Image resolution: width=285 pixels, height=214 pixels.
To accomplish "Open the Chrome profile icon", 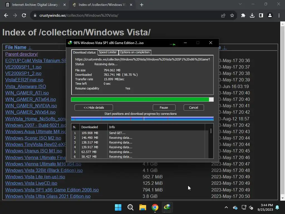I will click(270, 16).
